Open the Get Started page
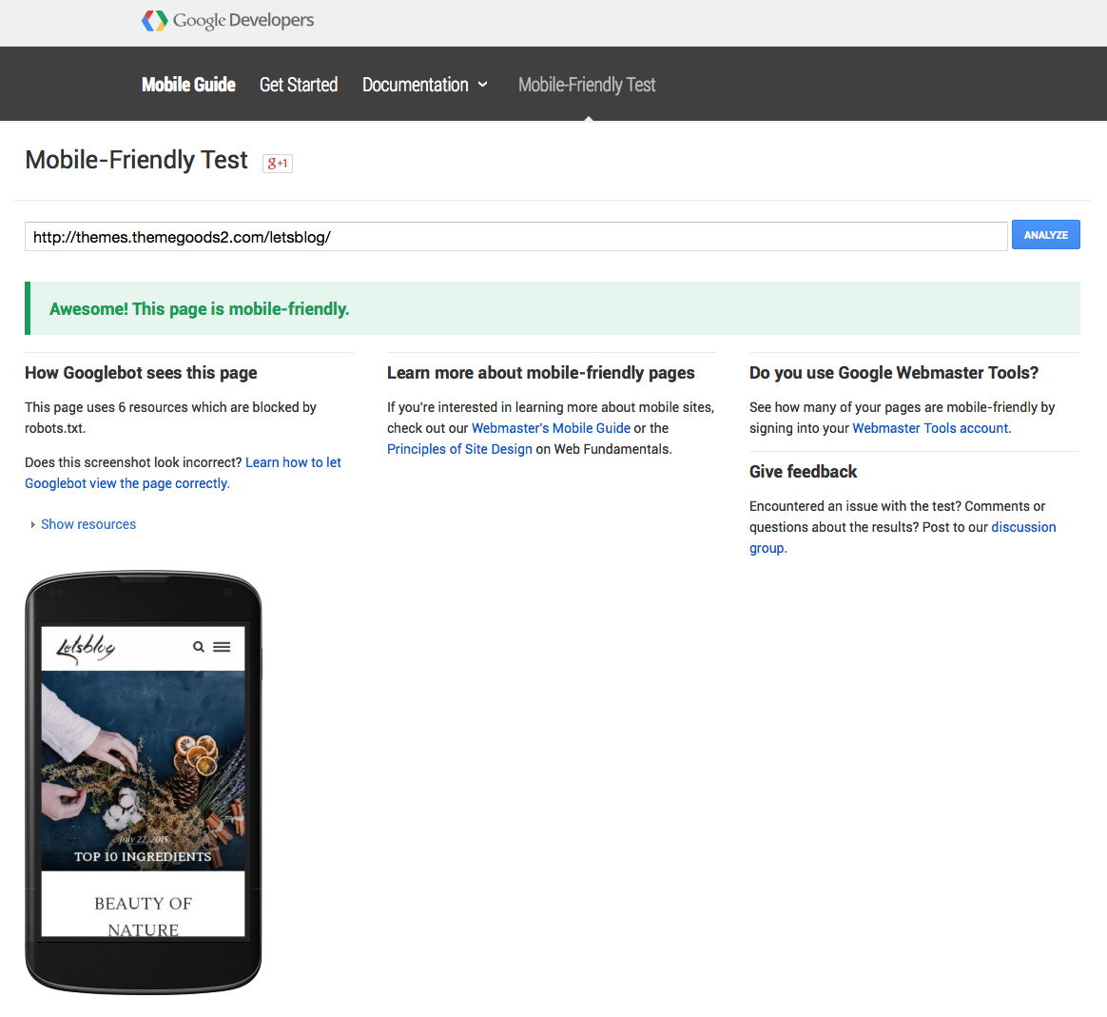This screenshot has height=1017, width=1107. click(x=299, y=85)
